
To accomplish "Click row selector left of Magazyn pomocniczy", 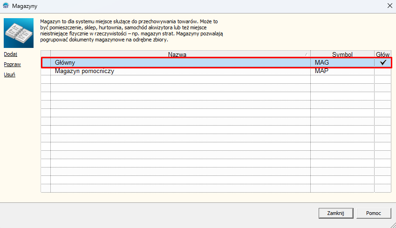I will point(46,71).
